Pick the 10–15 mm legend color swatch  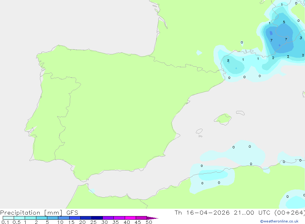pos(64,218)
